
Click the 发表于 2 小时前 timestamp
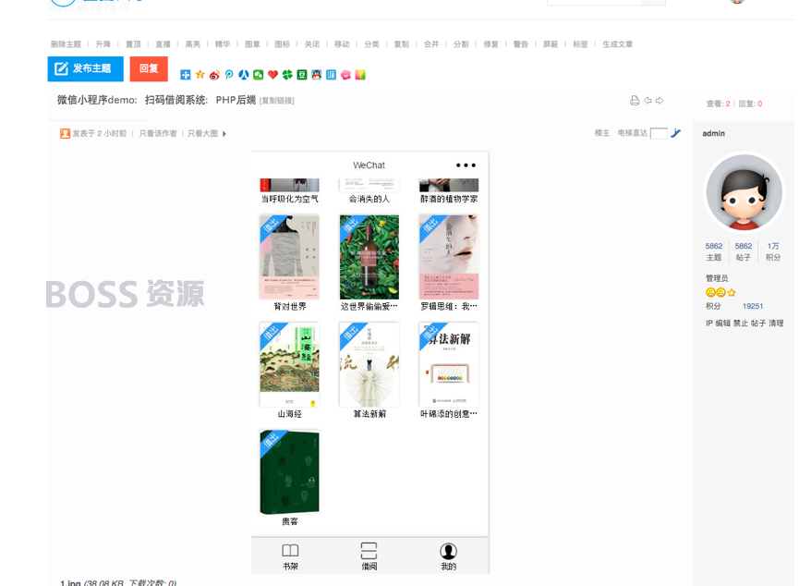[100, 134]
